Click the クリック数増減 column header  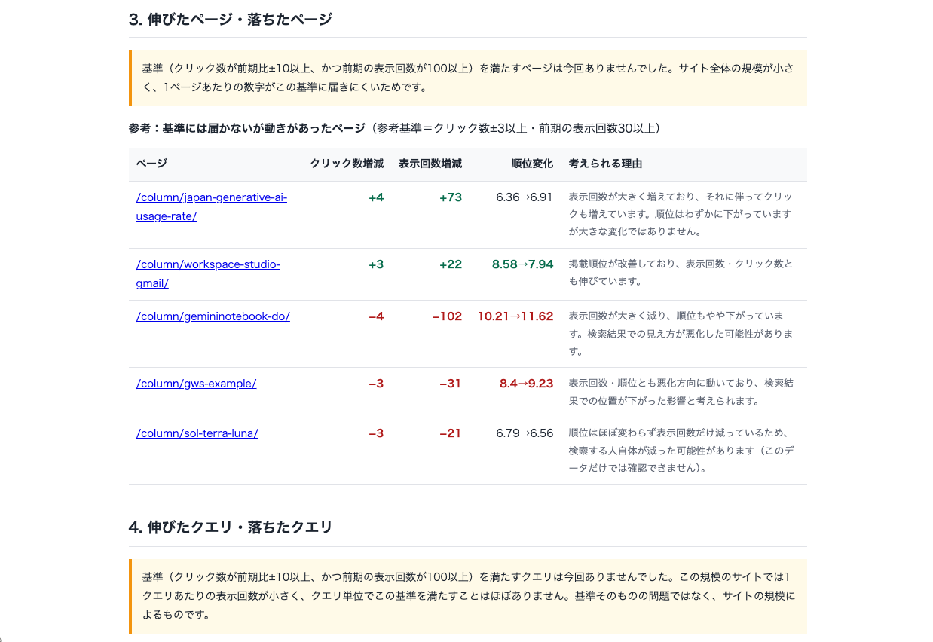[347, 164]
